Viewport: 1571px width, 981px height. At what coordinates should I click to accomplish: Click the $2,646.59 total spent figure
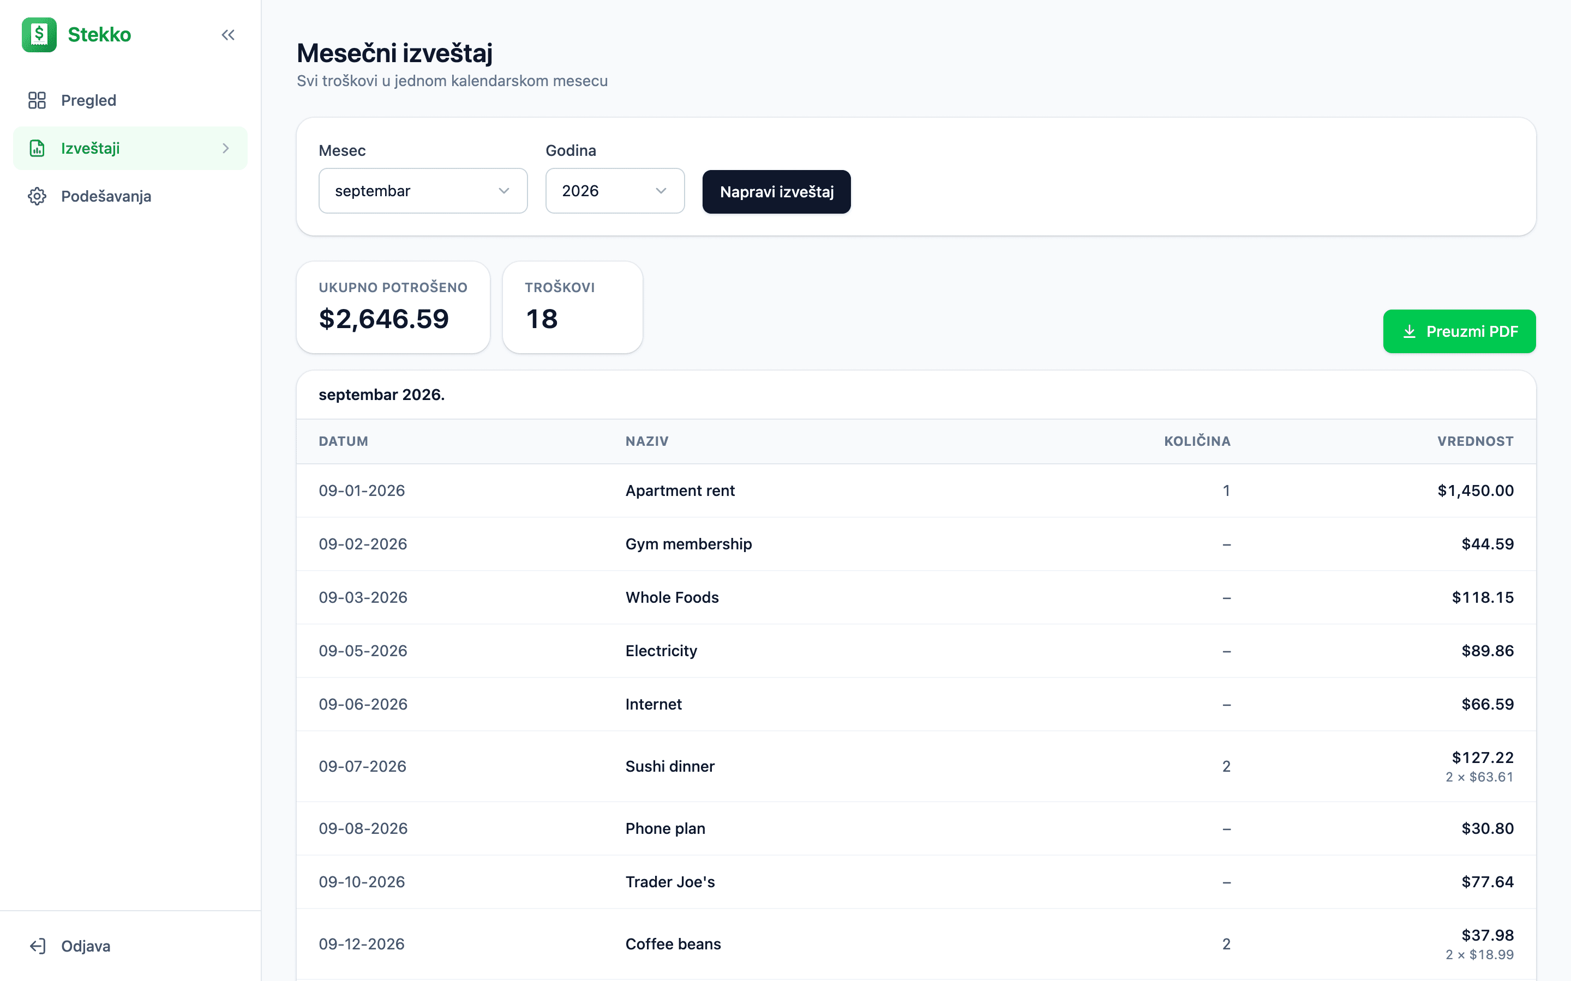(x=383, y=319)
